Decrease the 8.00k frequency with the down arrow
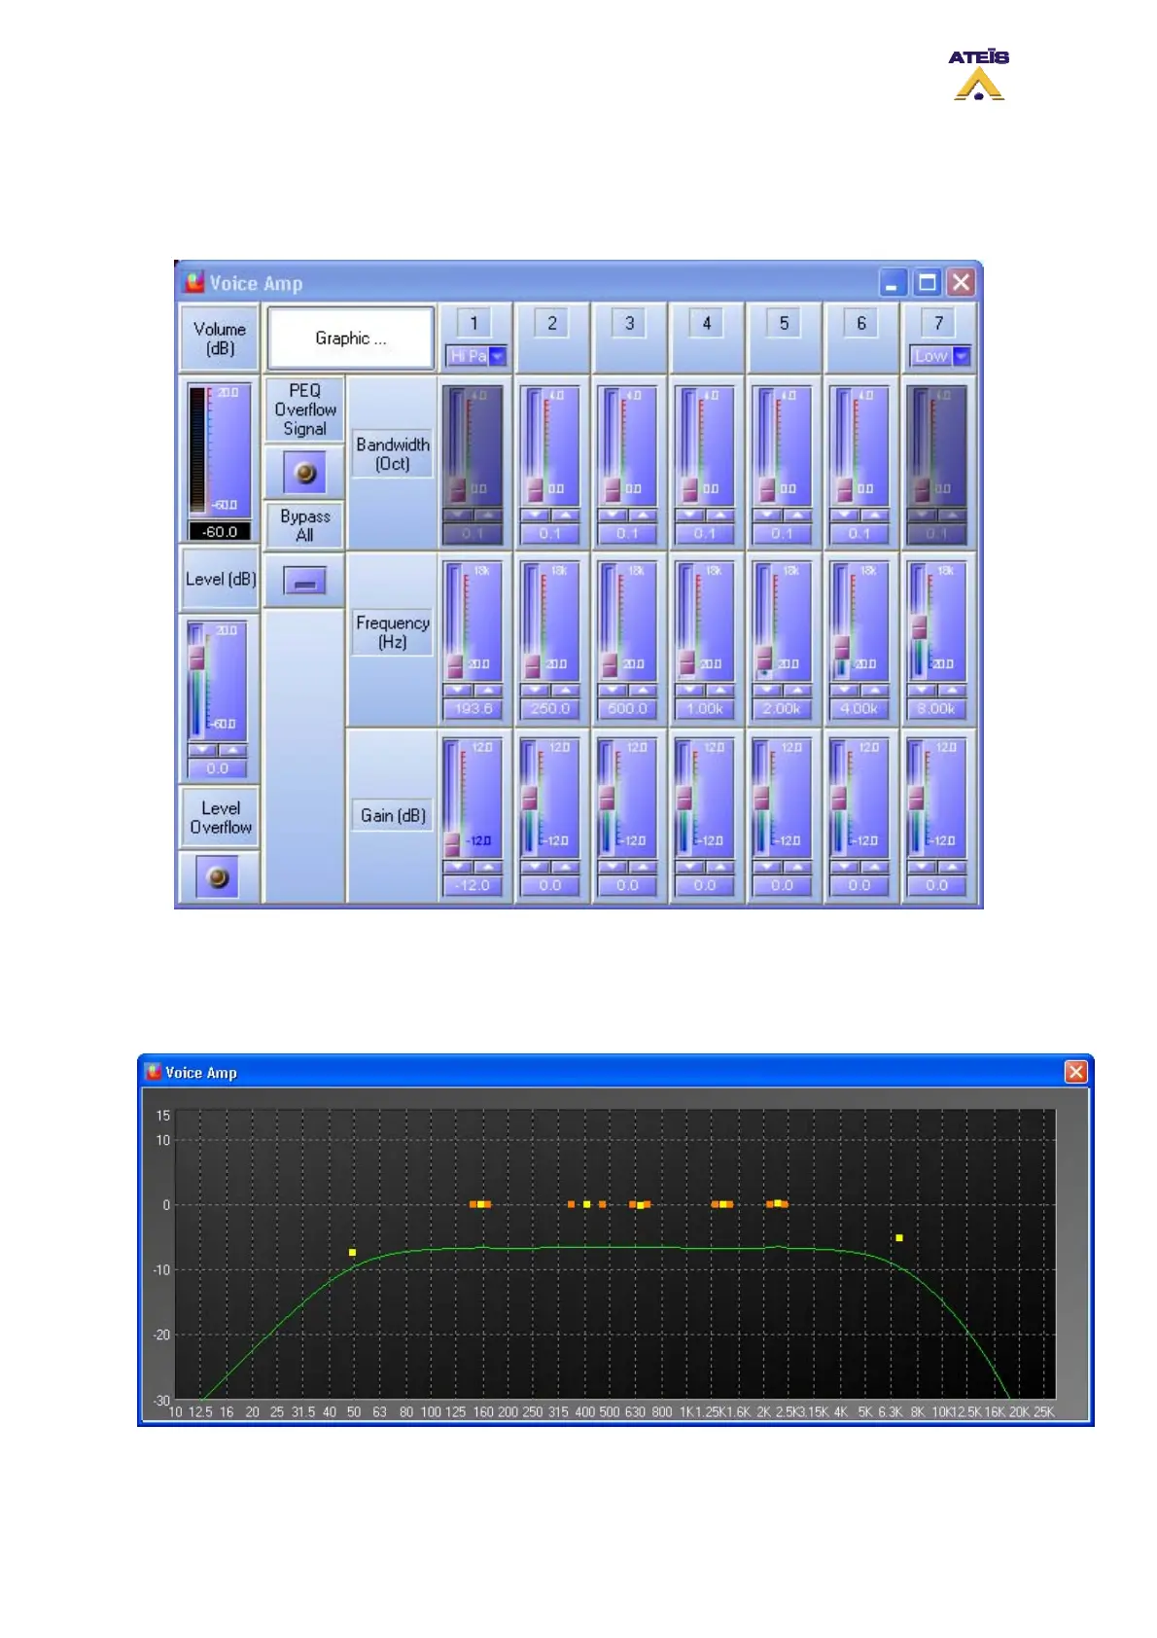Viewport: 1157px width, 1638px height. 922,691
